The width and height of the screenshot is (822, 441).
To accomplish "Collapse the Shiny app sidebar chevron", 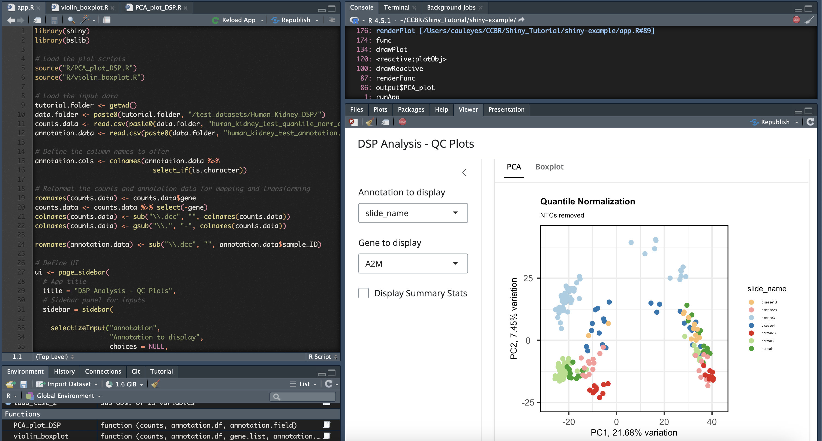I will pyautogui.click(x=464, y=172).
